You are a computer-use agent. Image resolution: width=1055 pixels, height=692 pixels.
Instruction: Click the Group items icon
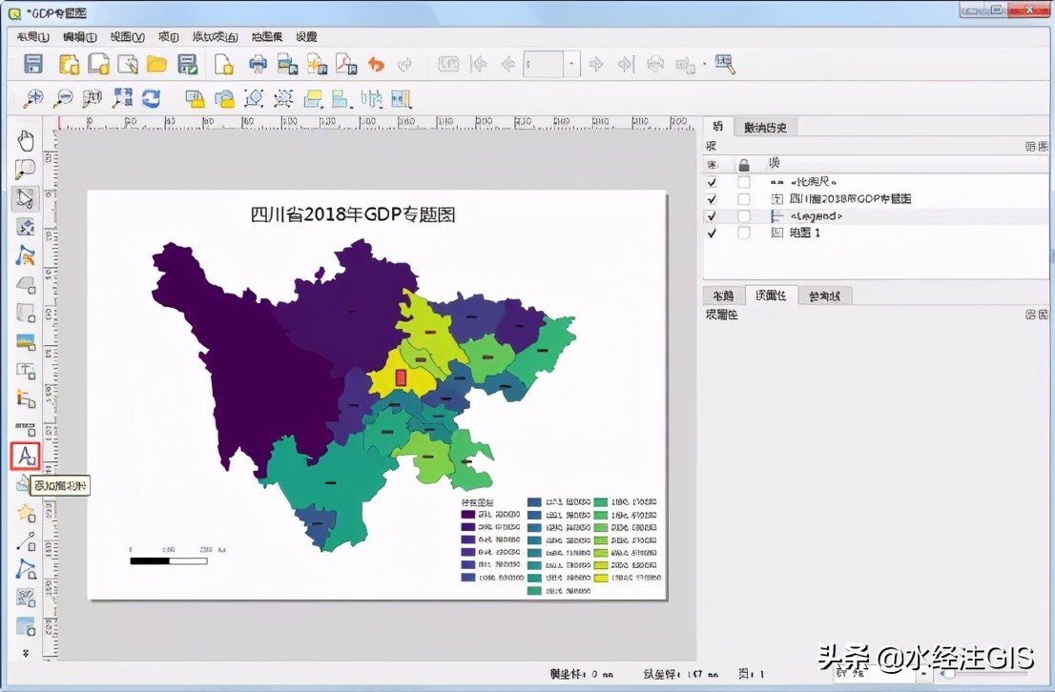254,99
